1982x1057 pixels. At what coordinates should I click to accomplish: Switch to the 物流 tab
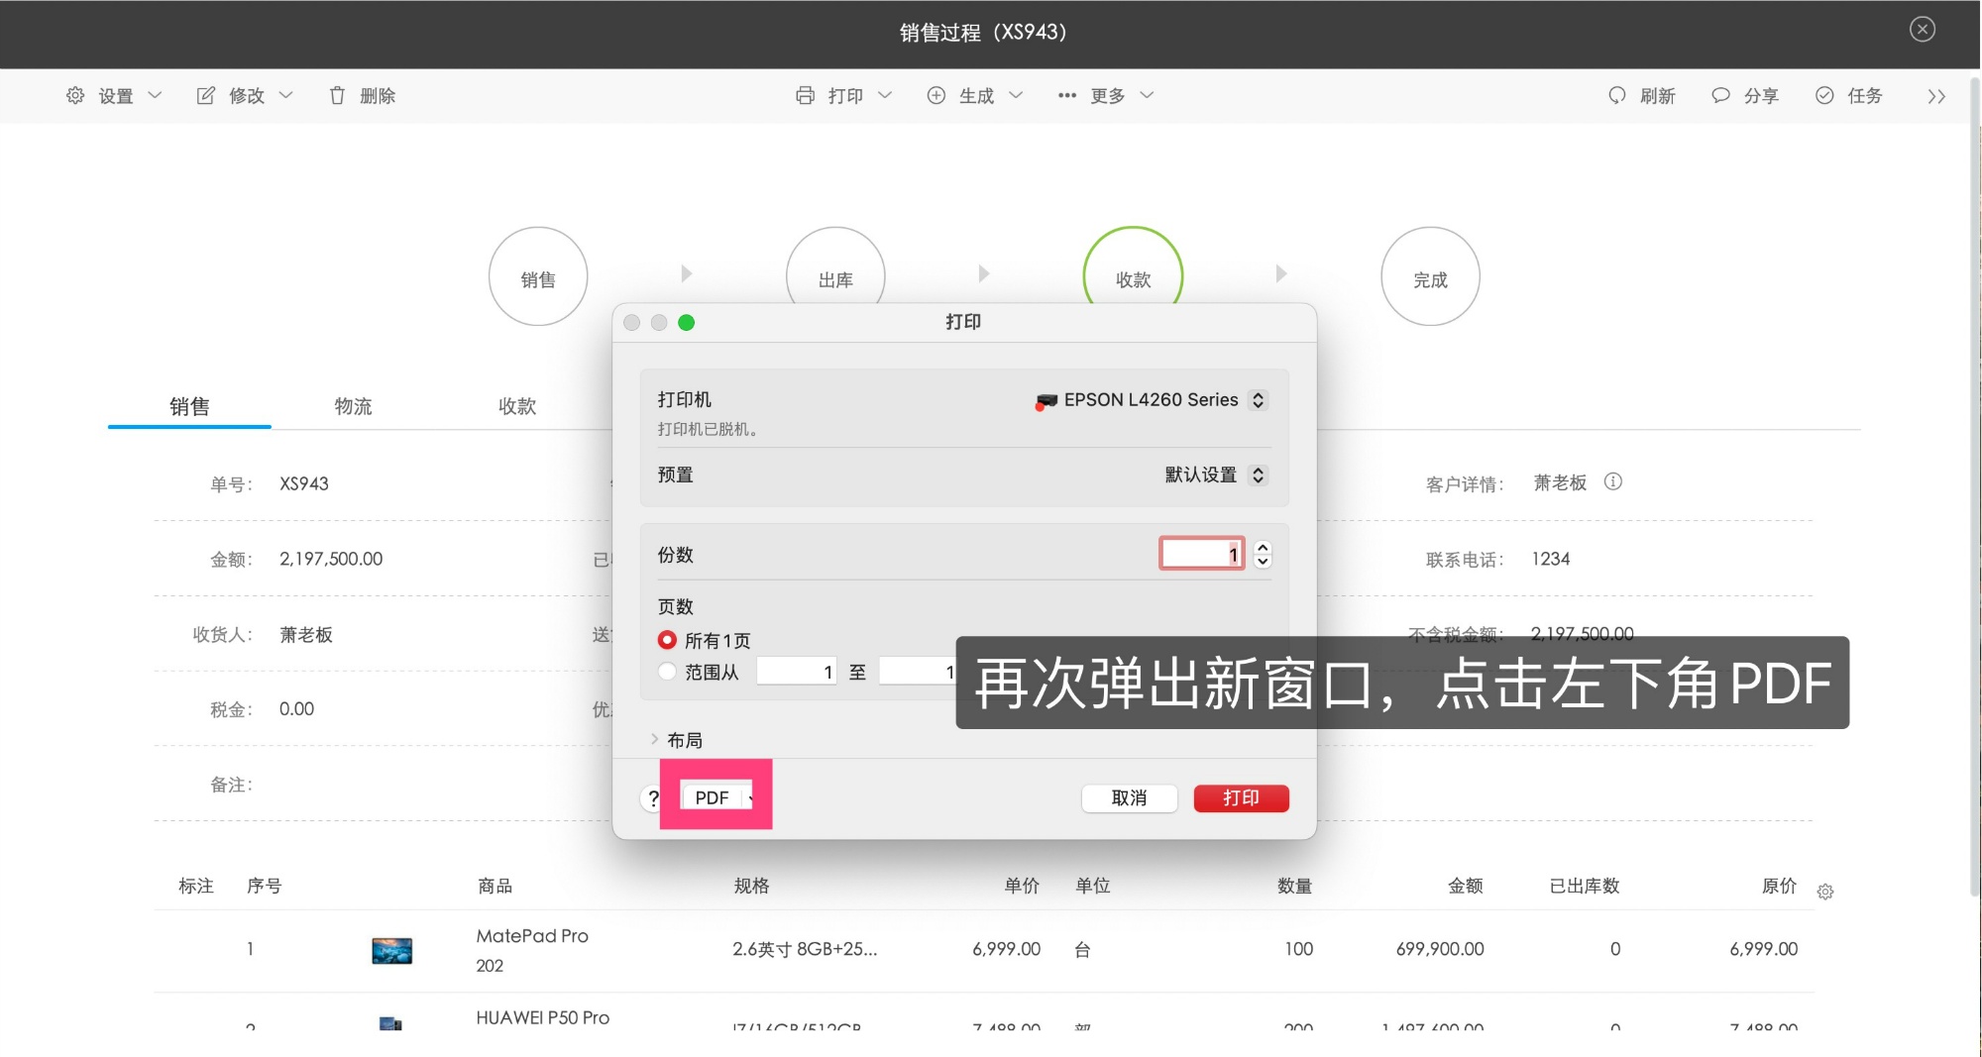click(353, 406)
